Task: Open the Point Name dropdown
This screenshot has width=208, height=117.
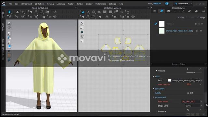Action: tap(201, 101)
